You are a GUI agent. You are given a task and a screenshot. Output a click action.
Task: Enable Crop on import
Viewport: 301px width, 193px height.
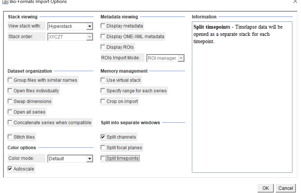point(103,101)
